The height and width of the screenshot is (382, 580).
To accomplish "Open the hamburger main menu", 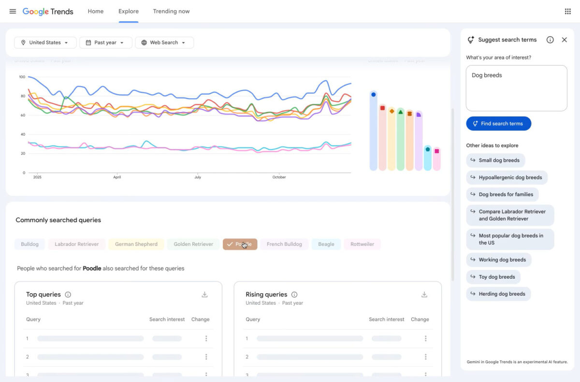I will click(x=13, y=12).
